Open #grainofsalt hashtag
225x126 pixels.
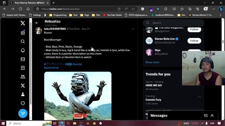(x=51, y=68)
